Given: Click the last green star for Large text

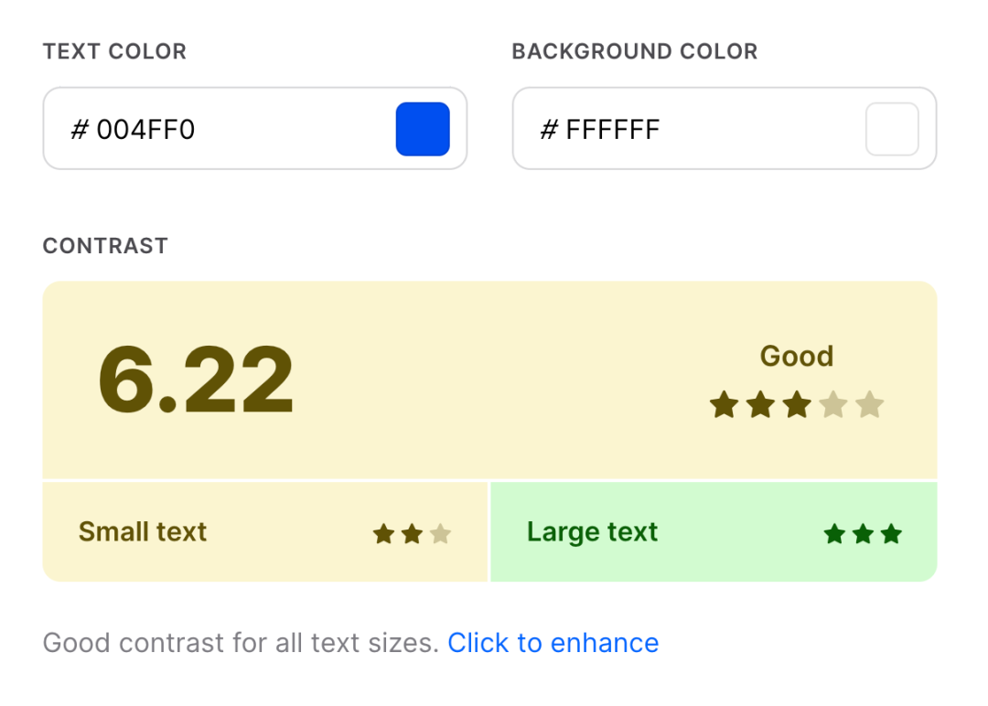Looking at the screenshot, I should point(891,534).
